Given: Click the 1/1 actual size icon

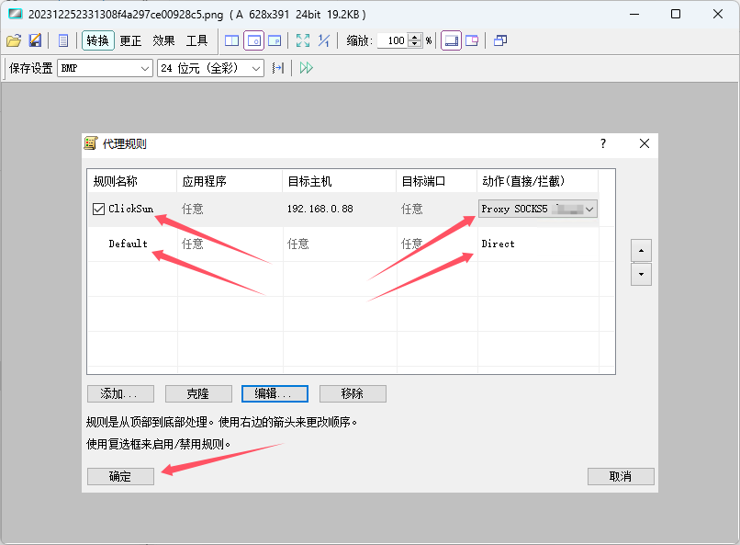Looking at the screenshot, I should click(324, 40).
